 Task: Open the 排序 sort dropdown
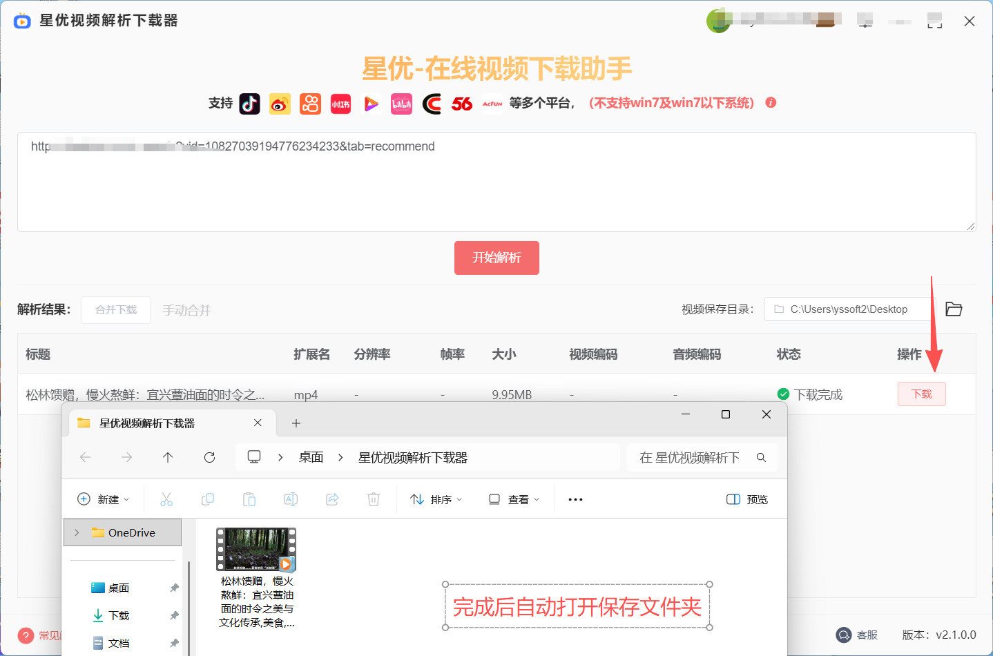436,499
